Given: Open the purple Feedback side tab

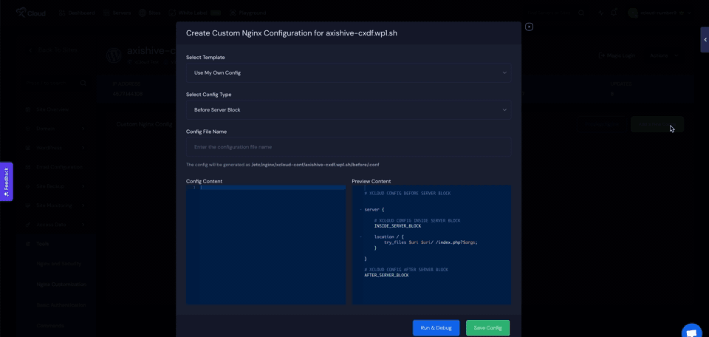Looking at the screenshot, I should point(7,181).
